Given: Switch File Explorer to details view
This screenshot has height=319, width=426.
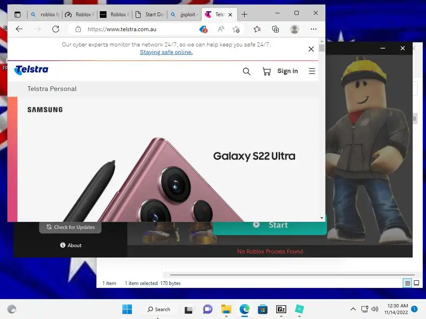Looking at the screenshot, I should [407, 283].
